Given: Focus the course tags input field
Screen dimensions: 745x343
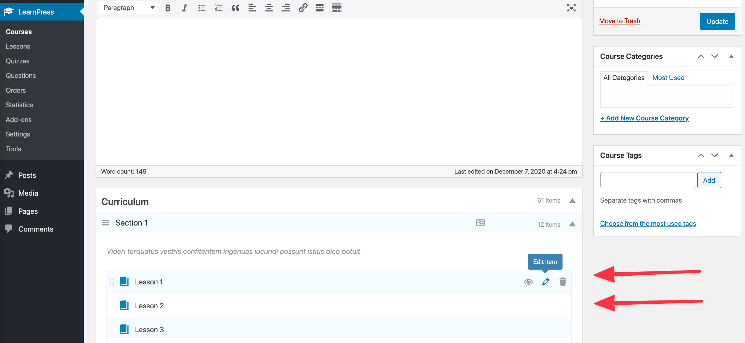Looking at the screenshot, I should [x=648, y=180].
